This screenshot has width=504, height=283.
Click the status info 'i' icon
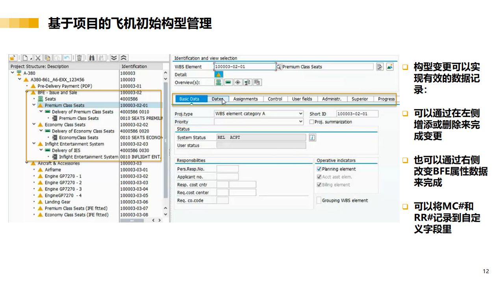click(312, 138)
